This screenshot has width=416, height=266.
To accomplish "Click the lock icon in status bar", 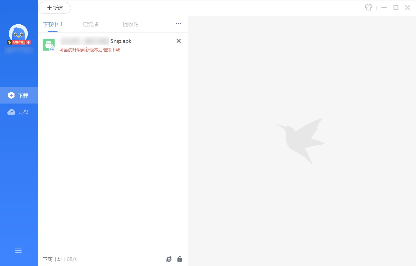I will click(x=180, y=259).
